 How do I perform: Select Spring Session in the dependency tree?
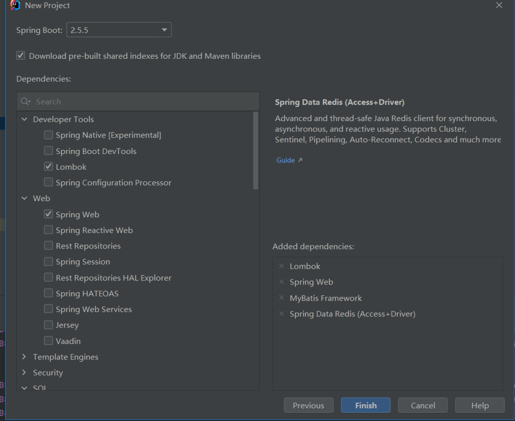[x=83, y=262]
